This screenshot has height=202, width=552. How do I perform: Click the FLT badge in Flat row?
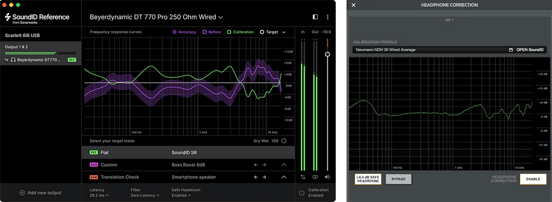coord(94,153)
